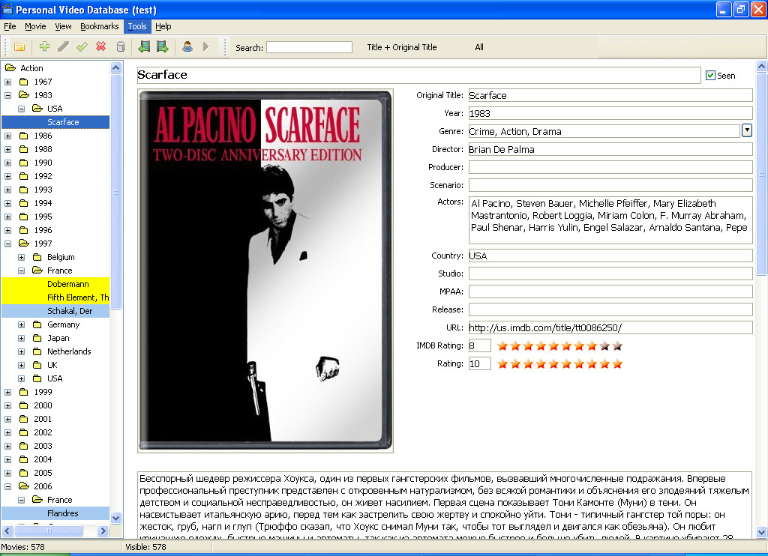Open the Tools menu

coord(137,26)
